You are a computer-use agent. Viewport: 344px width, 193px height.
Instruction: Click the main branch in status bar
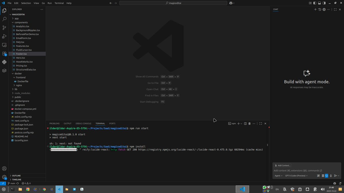[x=11, y=183]
